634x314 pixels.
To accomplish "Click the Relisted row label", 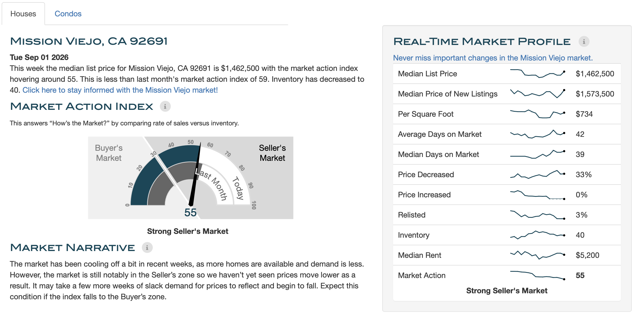I will tap(412, 215).
